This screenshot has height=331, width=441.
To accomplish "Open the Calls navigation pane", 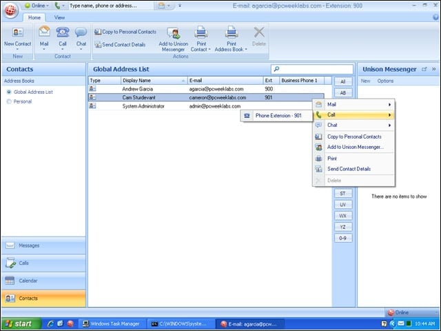I will [43, 263].
